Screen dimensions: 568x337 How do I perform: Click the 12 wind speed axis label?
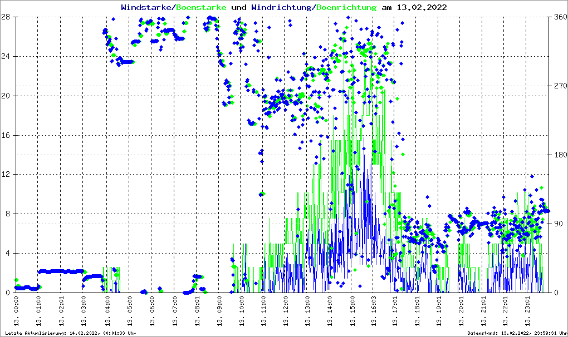pyautogui.click(x=7, y=175)
